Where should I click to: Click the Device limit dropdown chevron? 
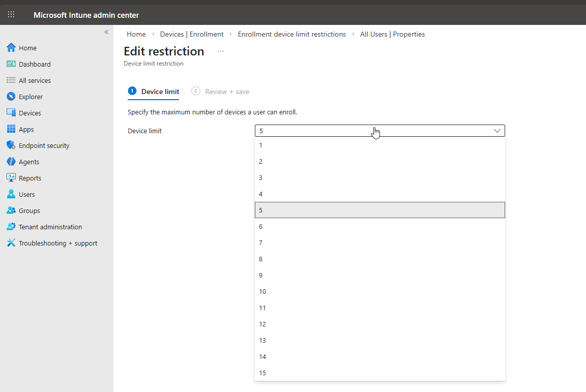click(497, 131)
